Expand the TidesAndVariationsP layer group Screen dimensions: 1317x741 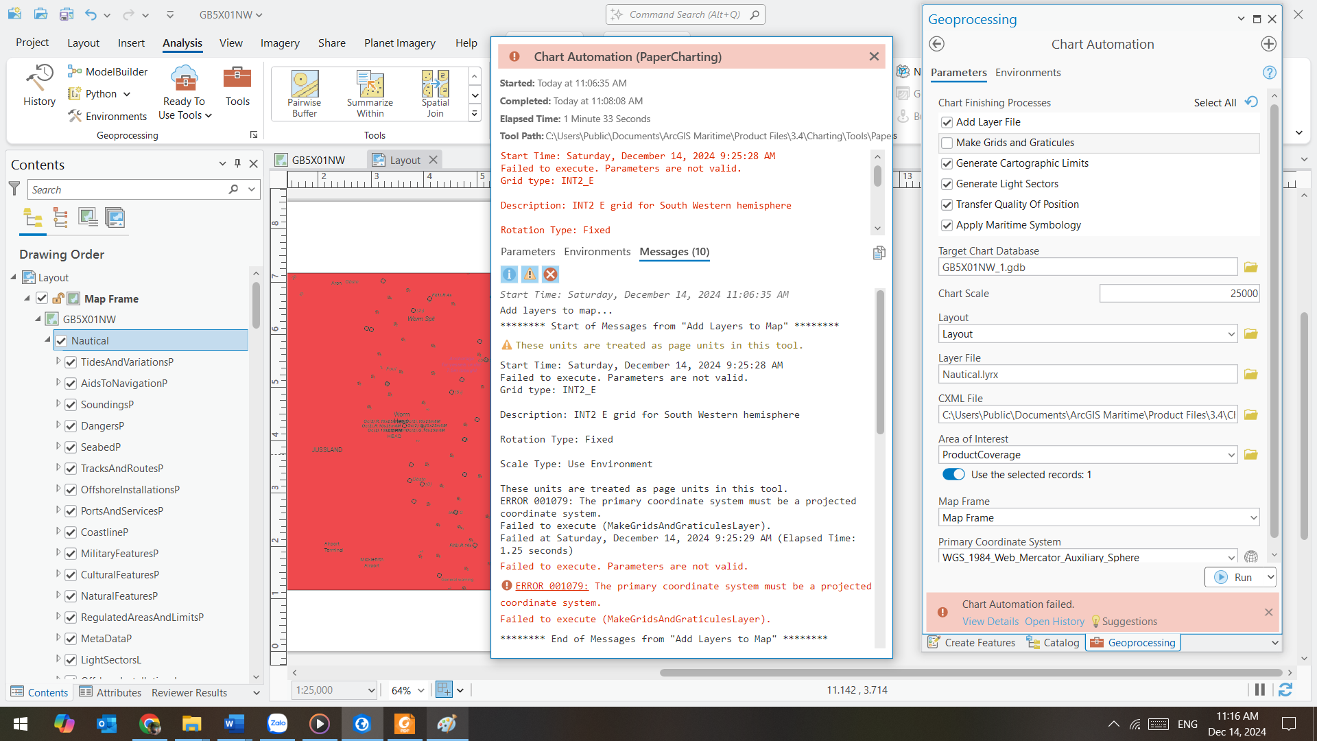coord(59,362)
